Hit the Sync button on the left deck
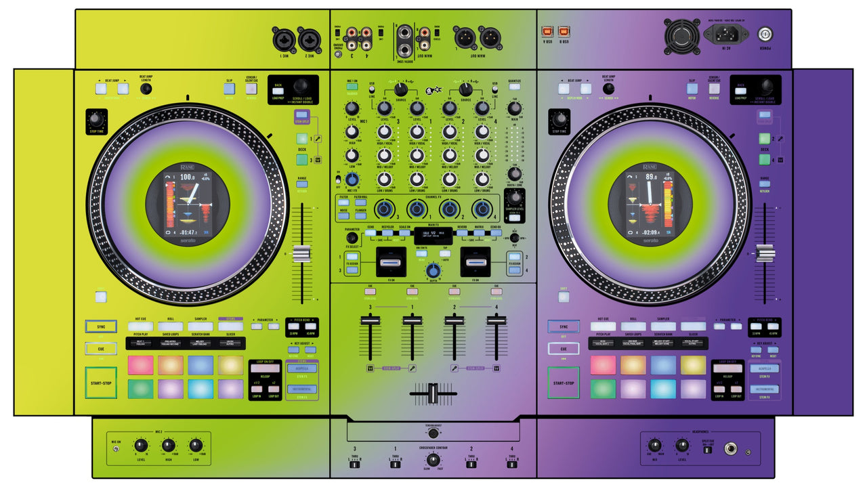Image resolution: width=867 pixels, height=489 pixels. pos(101,326)
